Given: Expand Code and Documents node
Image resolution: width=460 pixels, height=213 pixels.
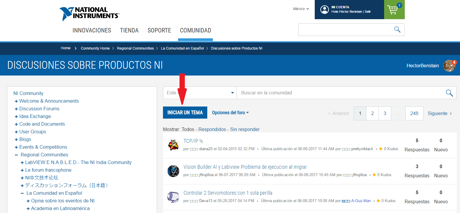Looking at the screenshot, I should 17,124.
